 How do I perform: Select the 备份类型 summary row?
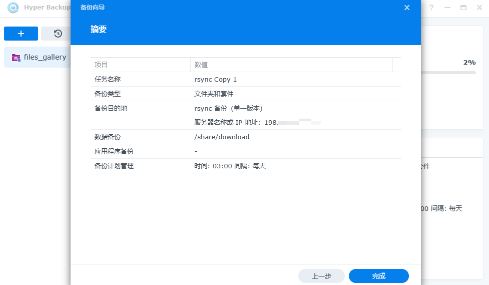pos(245,94)
